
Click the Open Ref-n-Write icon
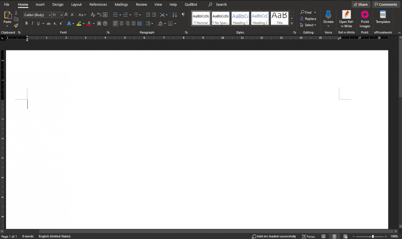tap(346, 18)
